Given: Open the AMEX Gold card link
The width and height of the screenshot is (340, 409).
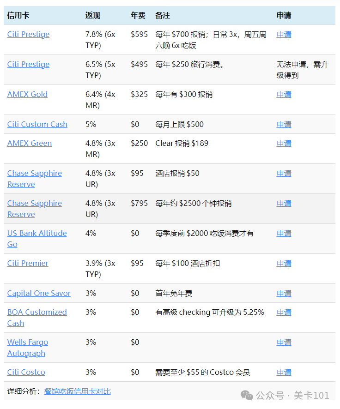Looking at the screenshot, I should (27, 94).
